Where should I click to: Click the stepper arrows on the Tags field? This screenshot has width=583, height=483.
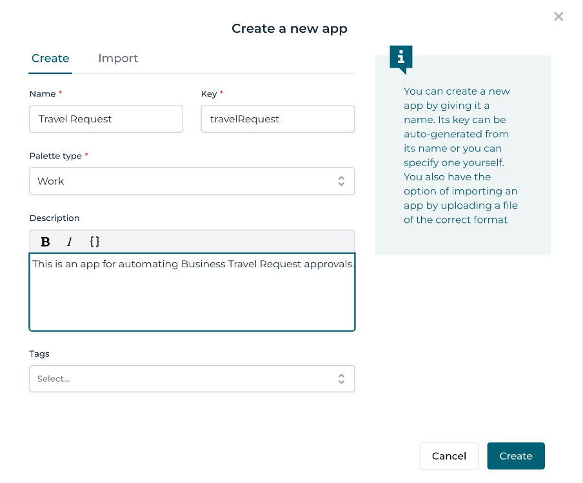(341, 379)
